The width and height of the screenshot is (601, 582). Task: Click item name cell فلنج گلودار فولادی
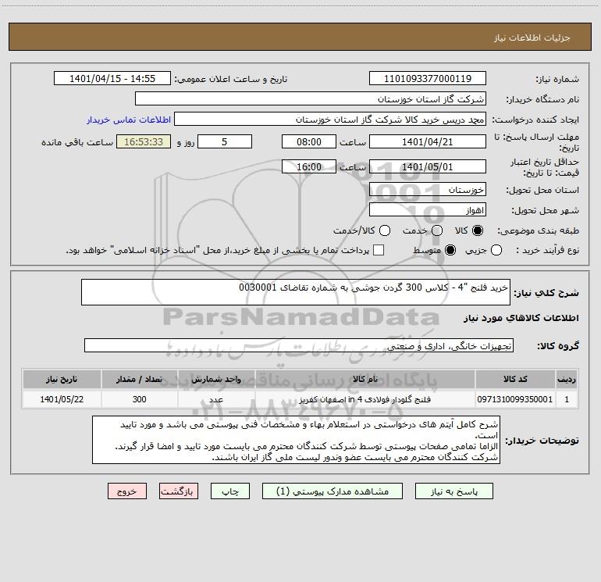pyautogui.click(x=365, y=399)
